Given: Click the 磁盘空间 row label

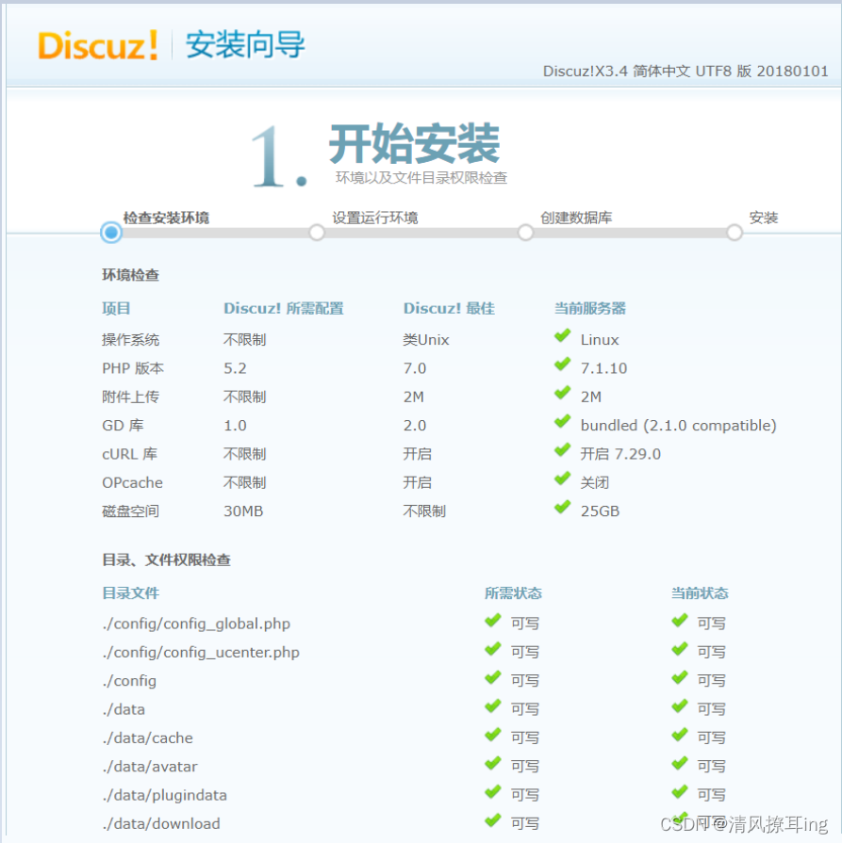Looking at the screenshot, I should [130, 511].
